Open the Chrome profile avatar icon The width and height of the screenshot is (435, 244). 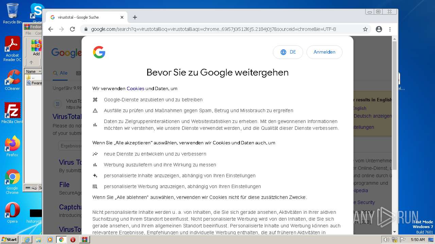(379, 29)
